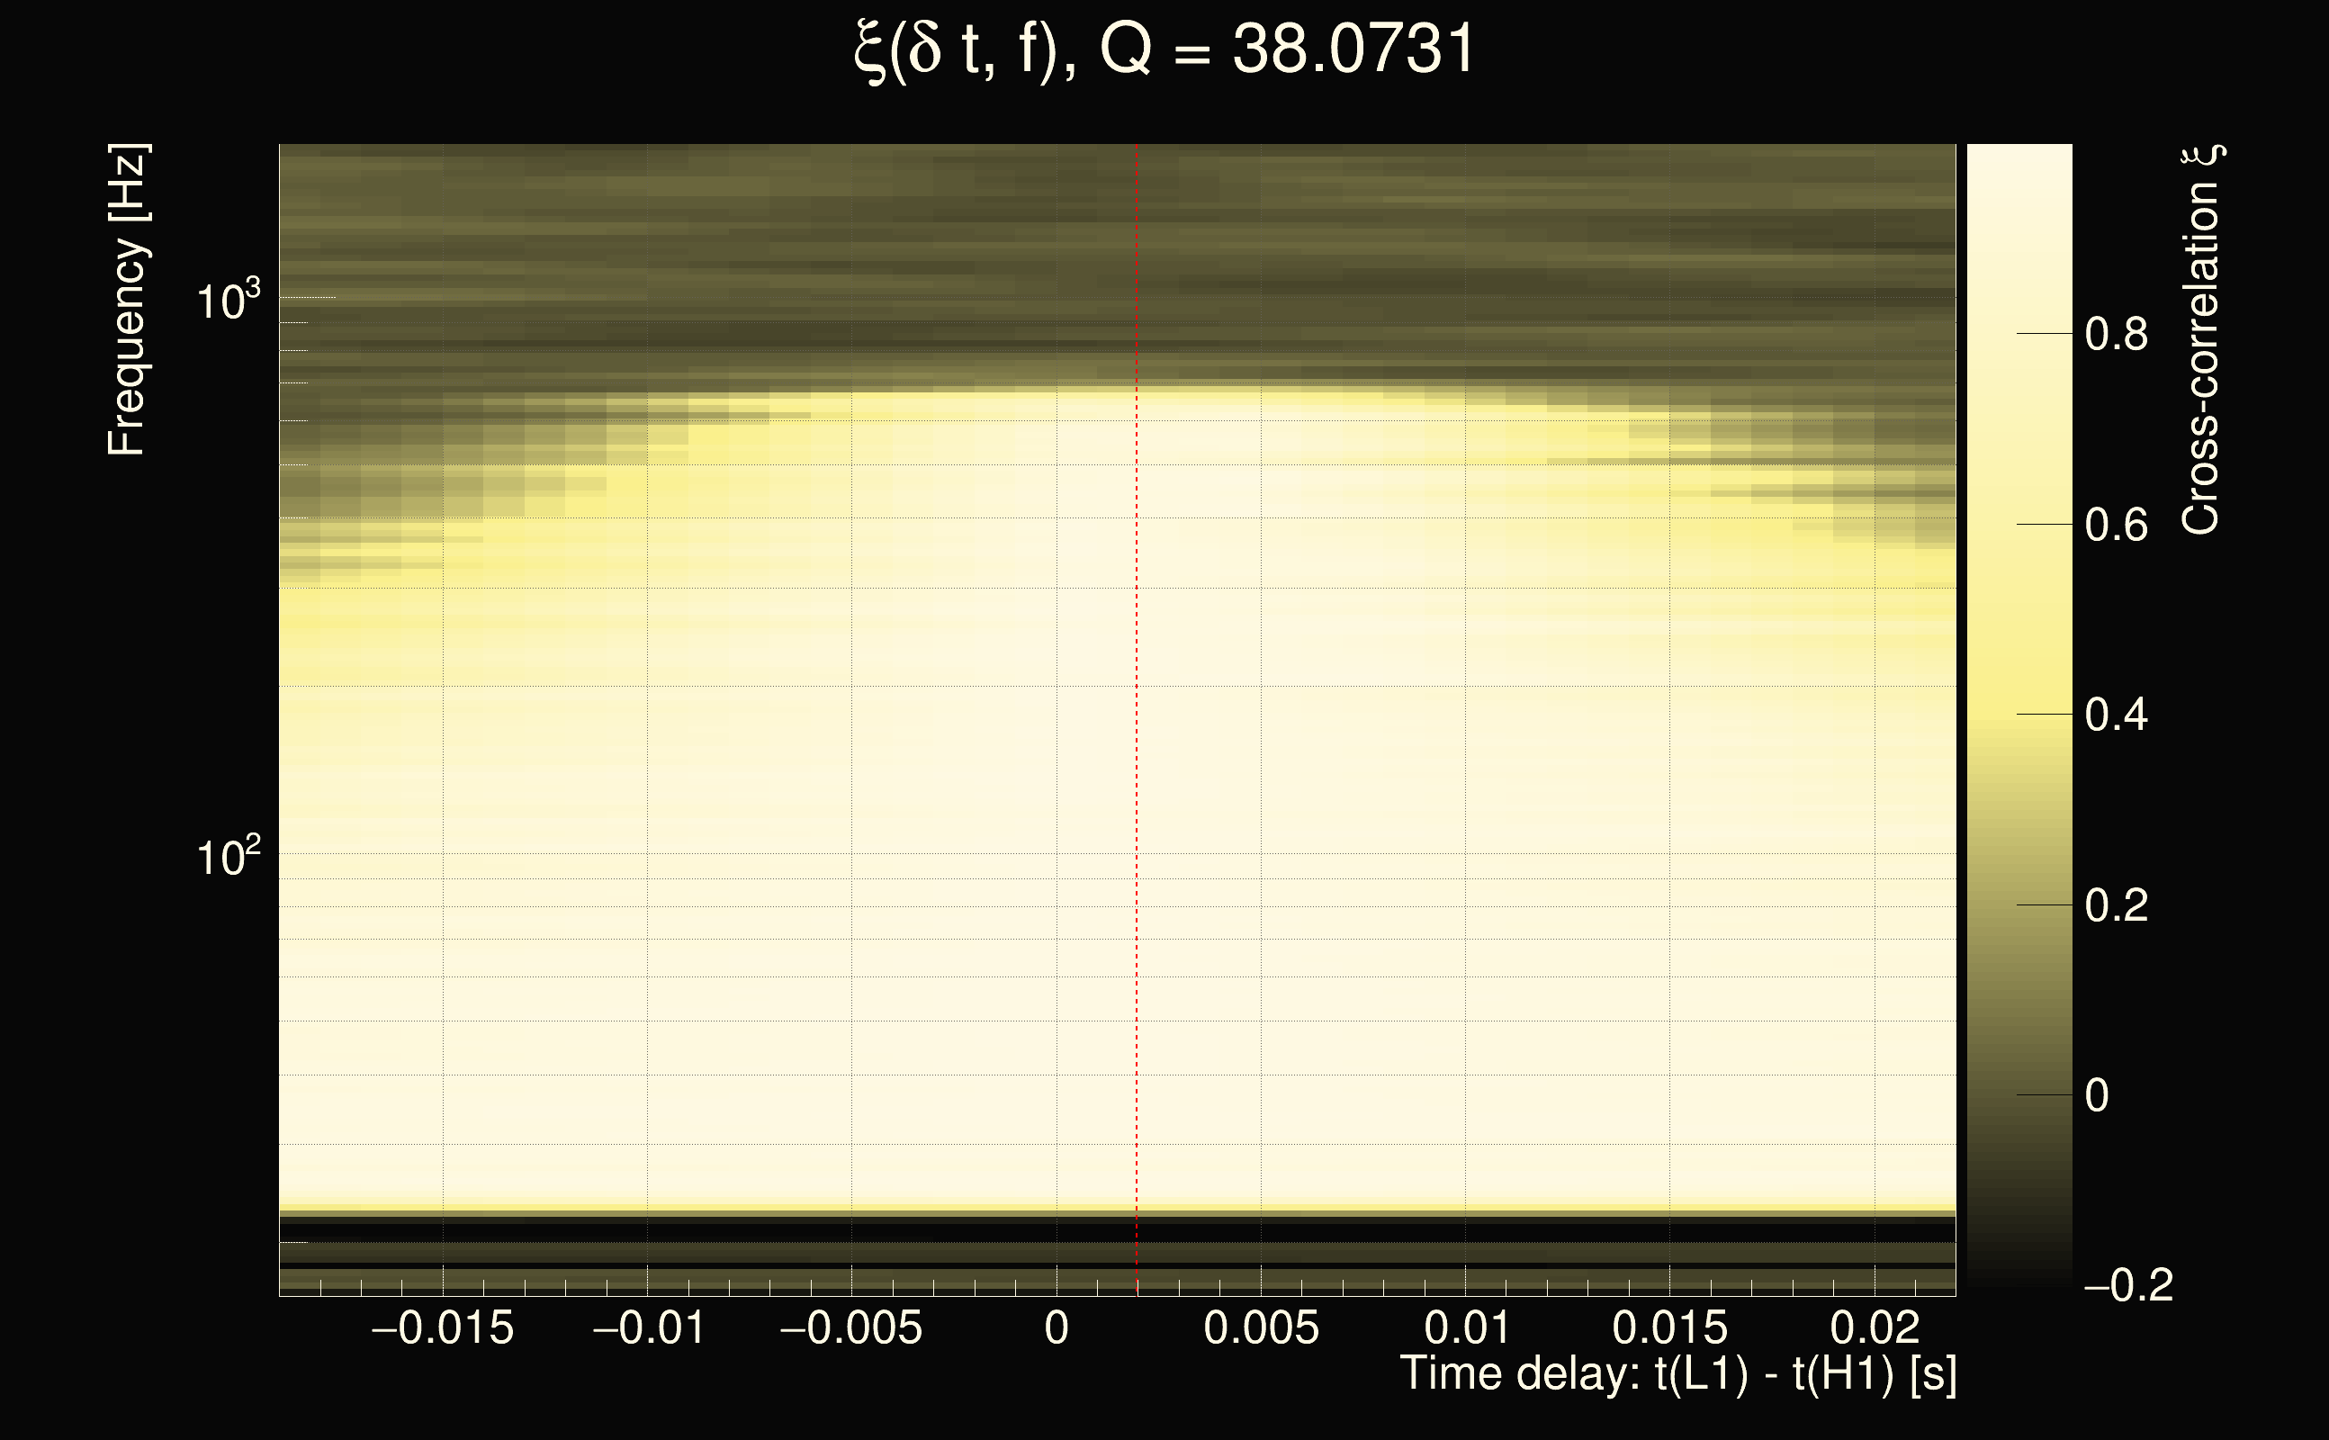Click the 0.8 tick on the colorbar
The image size is (2329, 1440).
pyautogui.click(x=2116, y=334)
